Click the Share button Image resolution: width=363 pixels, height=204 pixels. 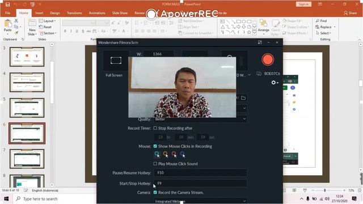pos(351,13)
